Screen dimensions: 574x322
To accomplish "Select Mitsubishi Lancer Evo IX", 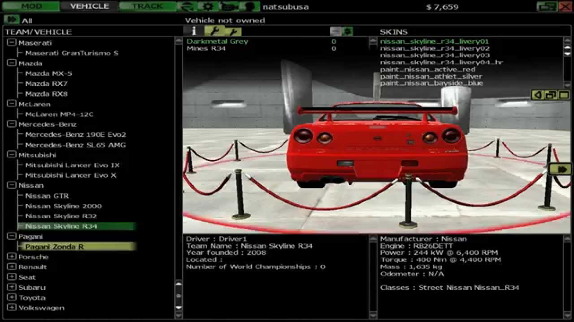I will 72,165.
